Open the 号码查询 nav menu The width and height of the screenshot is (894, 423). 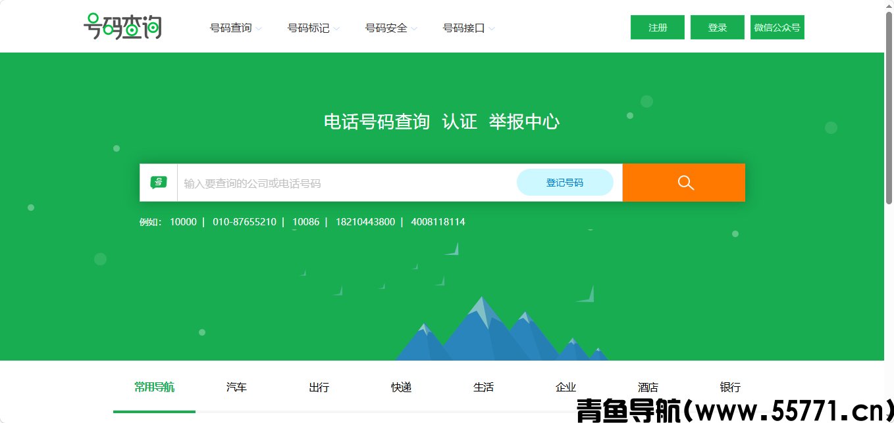tap(230, 28)
